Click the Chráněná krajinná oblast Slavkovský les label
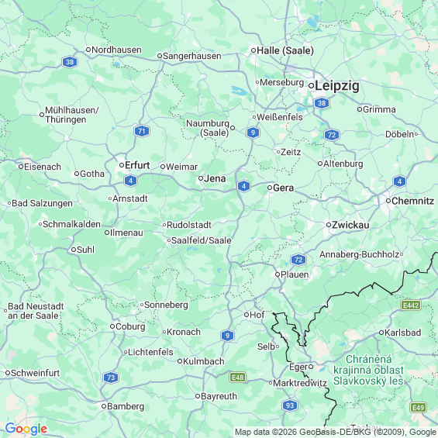This screenshot has height=438, width=438. (x=368, y=370)
